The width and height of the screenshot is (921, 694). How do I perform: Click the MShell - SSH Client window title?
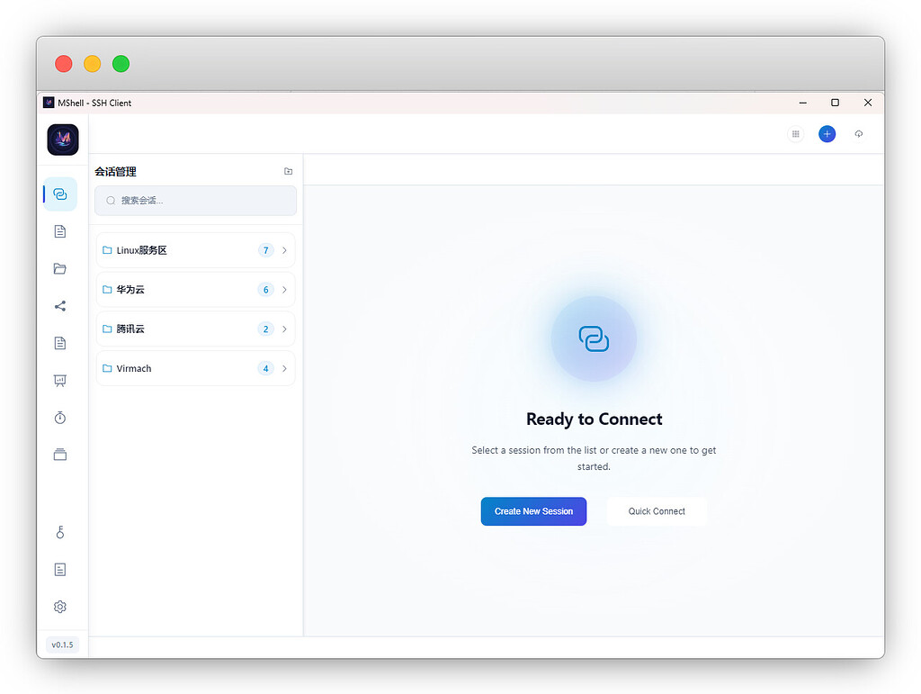pos(94,103)
